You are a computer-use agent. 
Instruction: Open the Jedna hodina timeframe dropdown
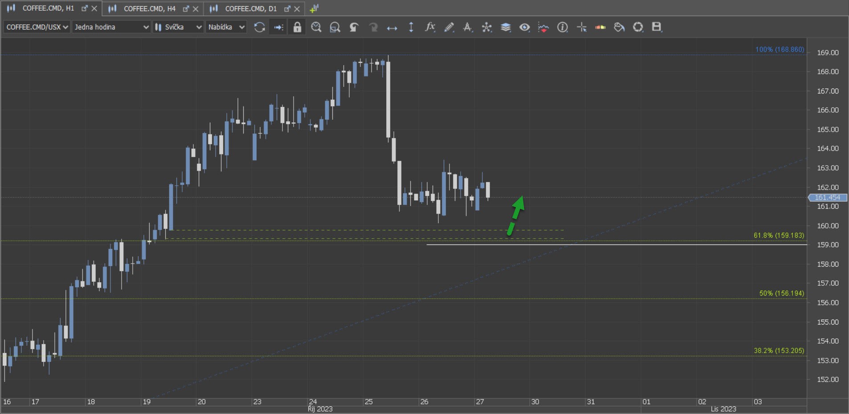tap(111, 27)
